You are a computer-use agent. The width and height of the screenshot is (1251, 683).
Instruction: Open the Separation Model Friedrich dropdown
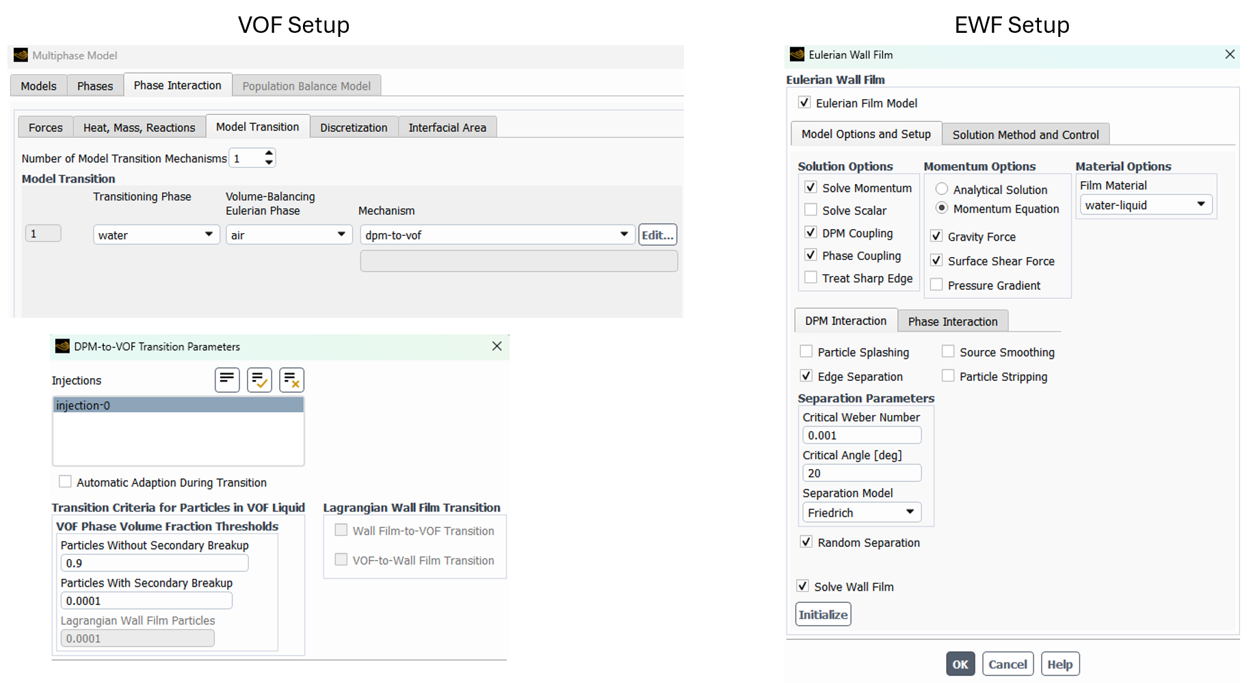coord(860,512)
